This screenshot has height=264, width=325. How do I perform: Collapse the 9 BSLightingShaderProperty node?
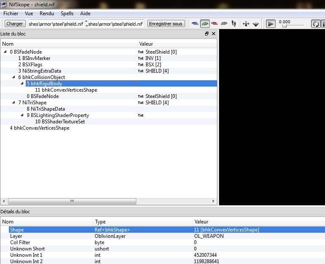click(x=22, y=115)
